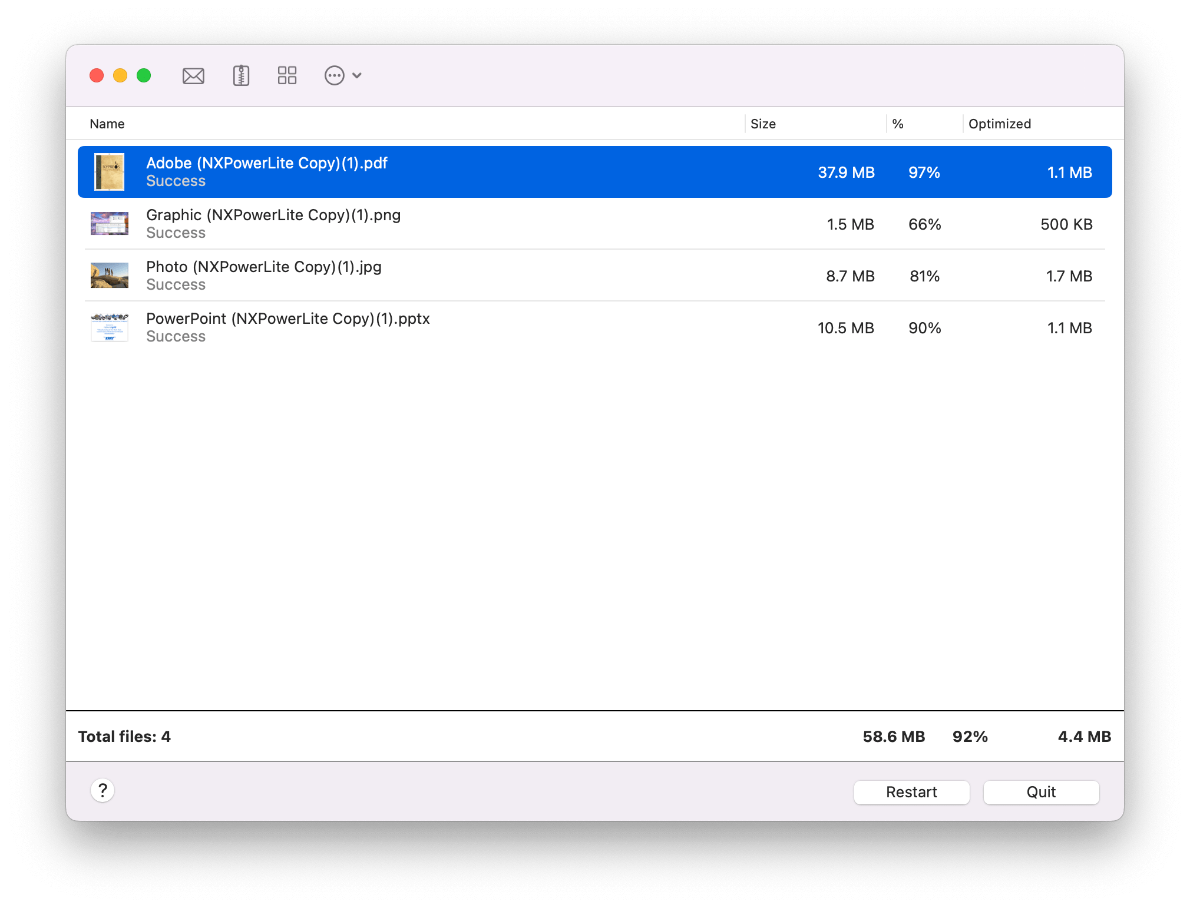Click the ellipsis more-options icon
The height and width of the screenshot is (908, 1190).
[x=334, y=75]
